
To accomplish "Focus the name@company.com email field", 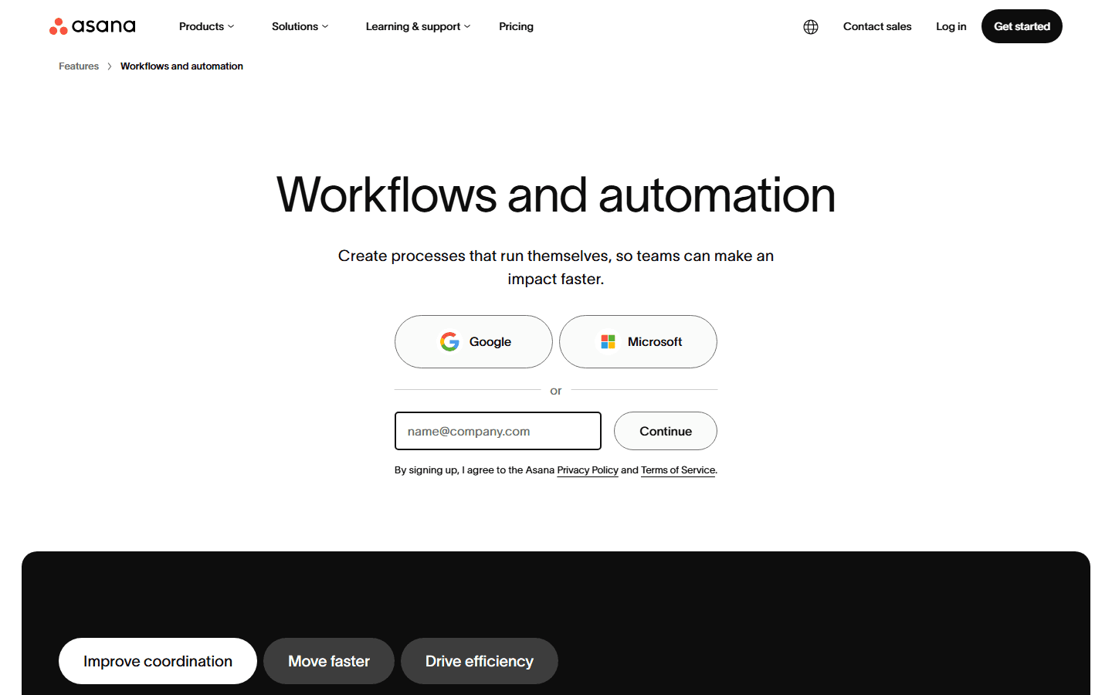I will tap(498, 431).
